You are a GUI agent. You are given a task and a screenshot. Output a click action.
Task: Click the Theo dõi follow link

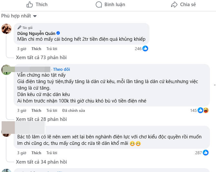pyautogui.click(x=61, y=69)
